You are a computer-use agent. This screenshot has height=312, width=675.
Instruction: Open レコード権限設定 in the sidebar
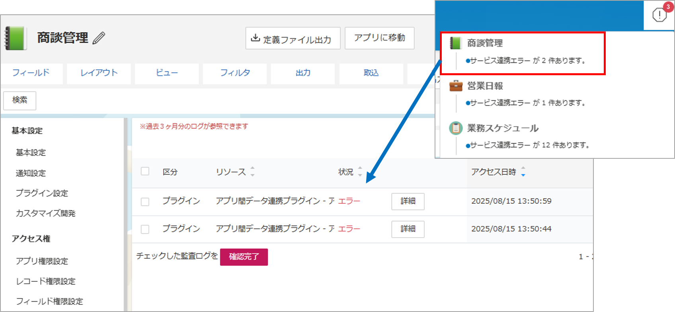tap(45, 282)
